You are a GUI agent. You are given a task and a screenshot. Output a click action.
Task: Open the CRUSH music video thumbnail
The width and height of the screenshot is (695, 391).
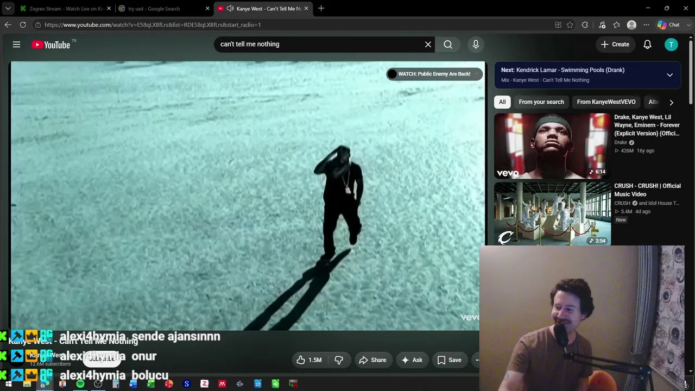(552, 214)
